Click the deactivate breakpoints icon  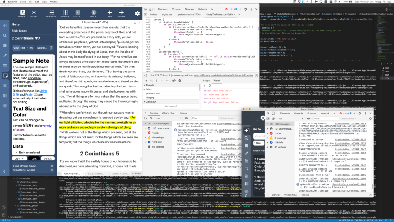click(x=174, y=81)
